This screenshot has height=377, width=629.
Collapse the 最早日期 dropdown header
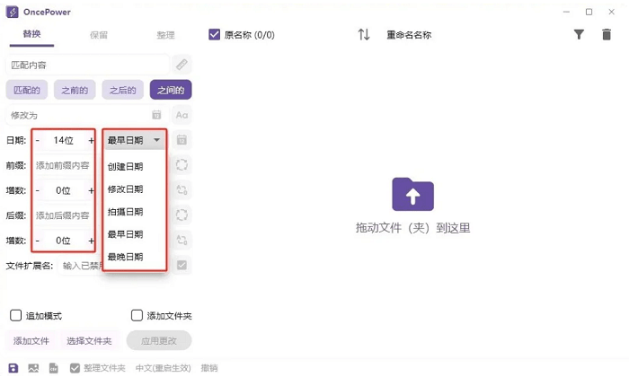(135, 140)
